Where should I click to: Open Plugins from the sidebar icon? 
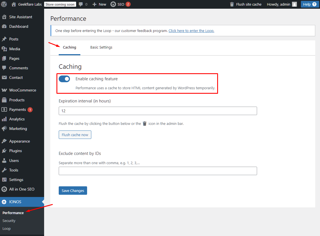pyautogui.click(x=5, y=151)
